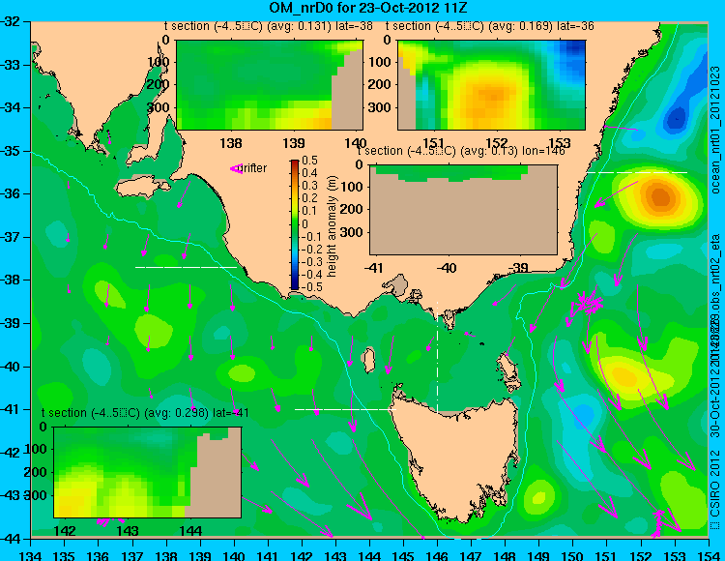This screenshot has width=725, height=561.
Task: Open the lat=-41 temperature section inset plot
Action: pos(148,472)
